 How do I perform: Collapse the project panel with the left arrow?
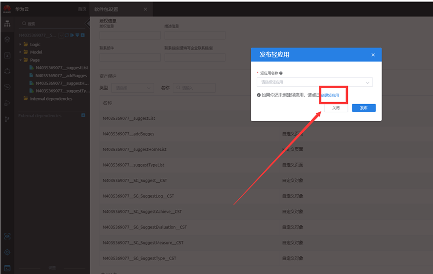(x=88, y=24)
